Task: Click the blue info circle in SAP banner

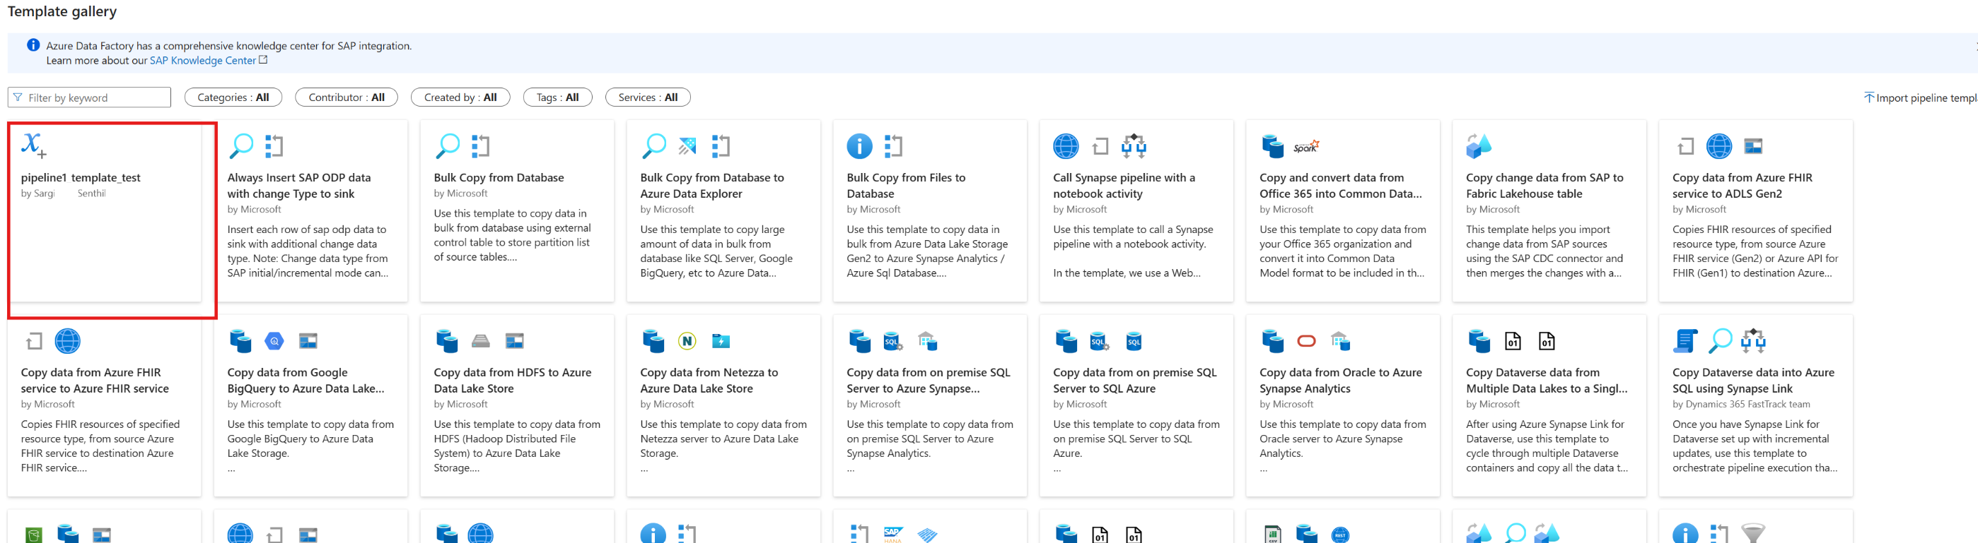Action: pos(33,45)
